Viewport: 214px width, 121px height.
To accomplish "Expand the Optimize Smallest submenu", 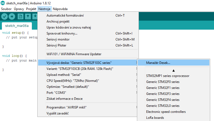I will pyautogui.click(x=88, y=87).
